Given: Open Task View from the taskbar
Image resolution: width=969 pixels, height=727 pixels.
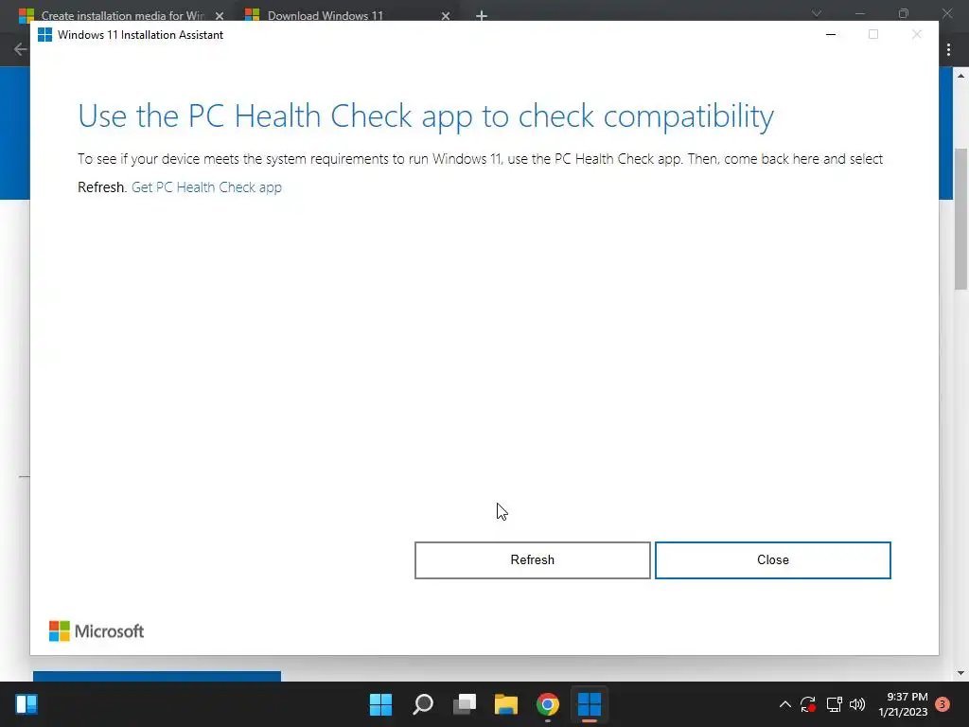Looking at the screenshot, I should (x=465, y=704).
